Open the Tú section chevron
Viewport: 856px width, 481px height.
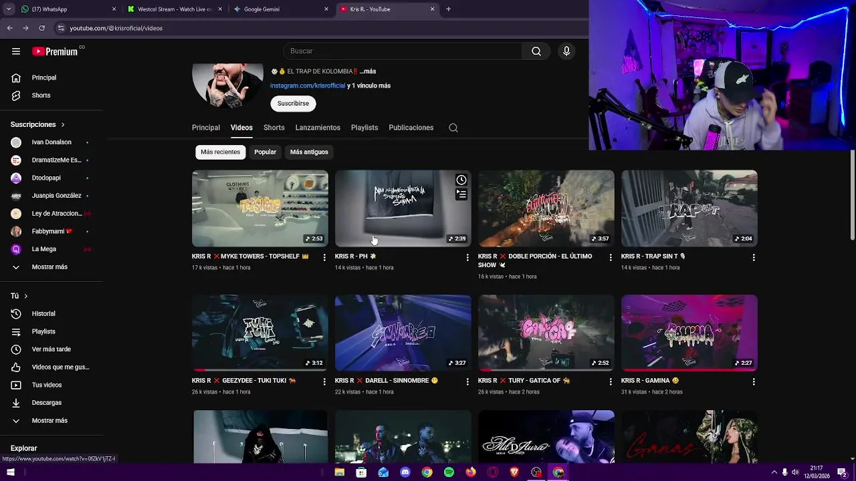coord(26,296)
